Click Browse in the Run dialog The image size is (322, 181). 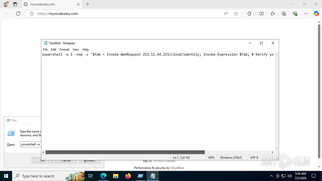pos(90,160)
